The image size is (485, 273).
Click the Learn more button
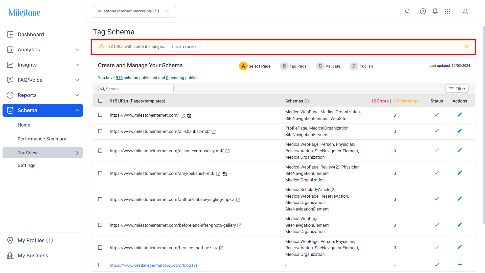coord(184,47)
